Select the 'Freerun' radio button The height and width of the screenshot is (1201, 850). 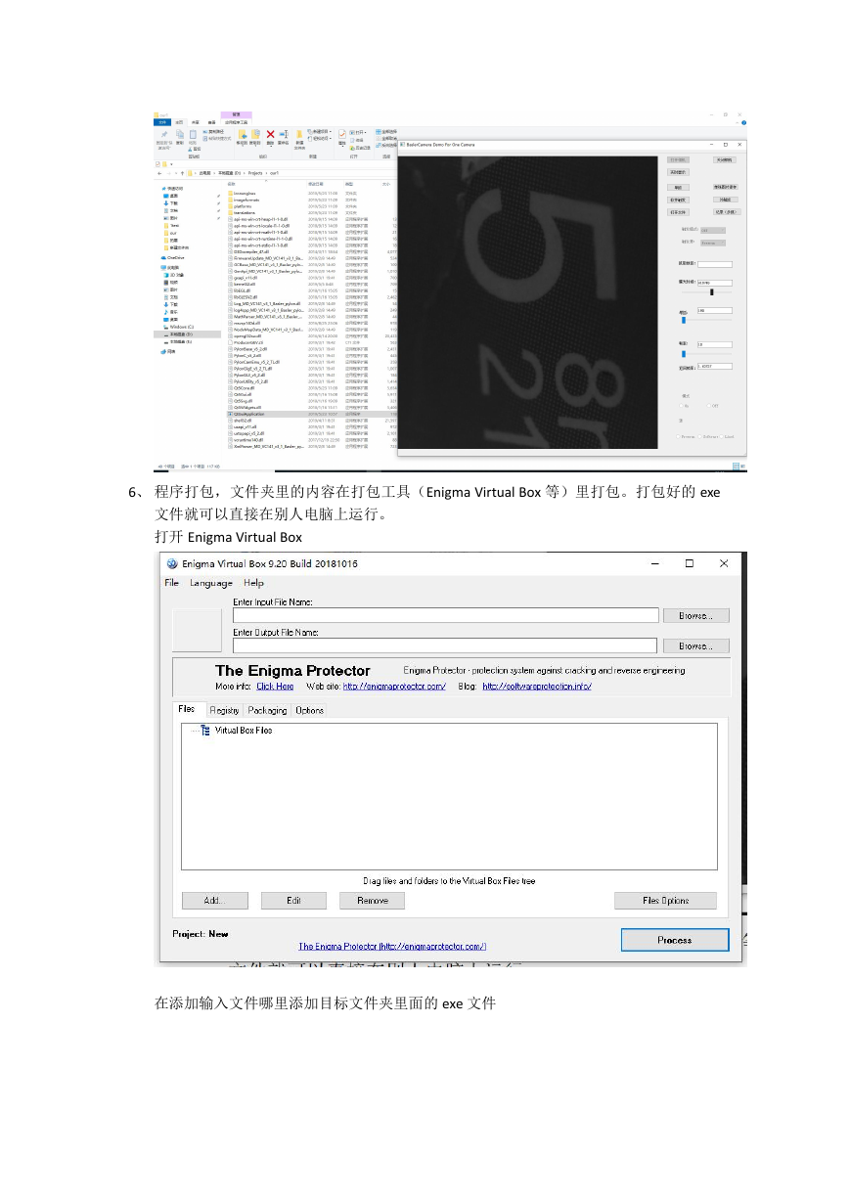click(x=678, y=436)
